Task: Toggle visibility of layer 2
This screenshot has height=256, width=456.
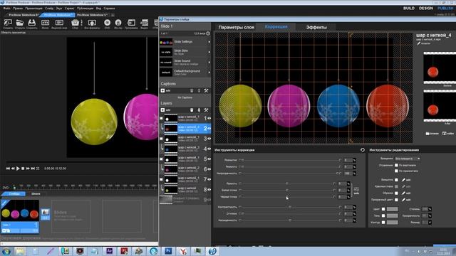Action: click(209, 128)
